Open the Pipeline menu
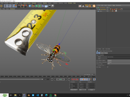Image resolution: width=130 pixels, height=97 pixels. point(45,3)
